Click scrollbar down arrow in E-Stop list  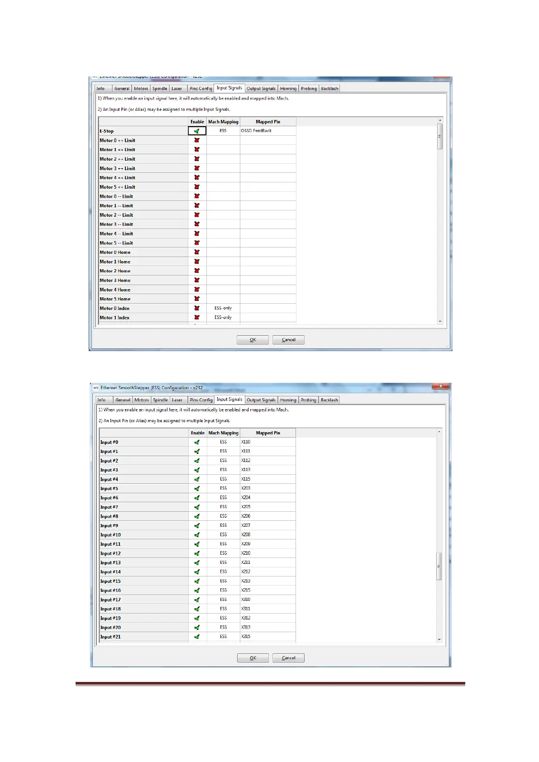coord(440,321)
